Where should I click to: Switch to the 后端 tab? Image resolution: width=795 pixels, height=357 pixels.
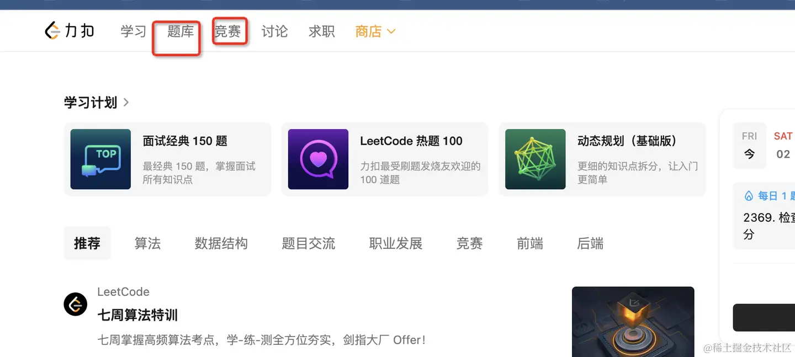point(590,243)
